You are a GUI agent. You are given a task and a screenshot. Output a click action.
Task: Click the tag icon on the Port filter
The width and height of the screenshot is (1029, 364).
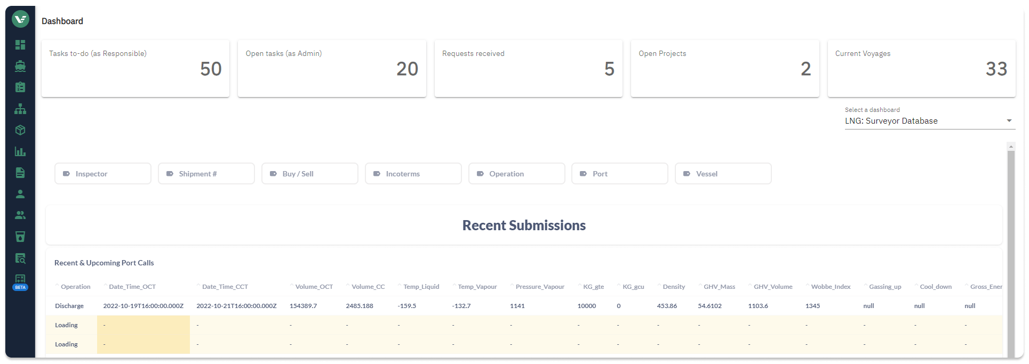[584, 174]
